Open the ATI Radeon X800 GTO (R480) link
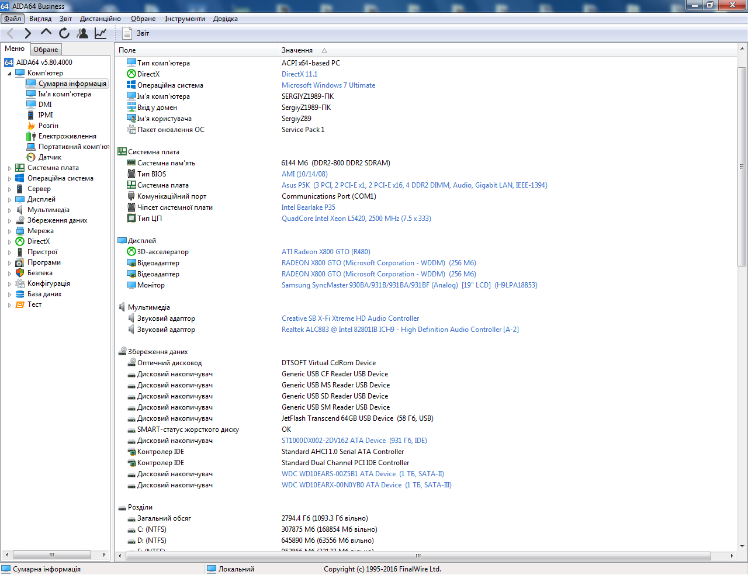 coord(326,252)
